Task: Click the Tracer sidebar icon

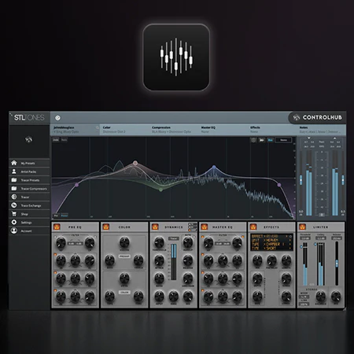Action: 14,197
